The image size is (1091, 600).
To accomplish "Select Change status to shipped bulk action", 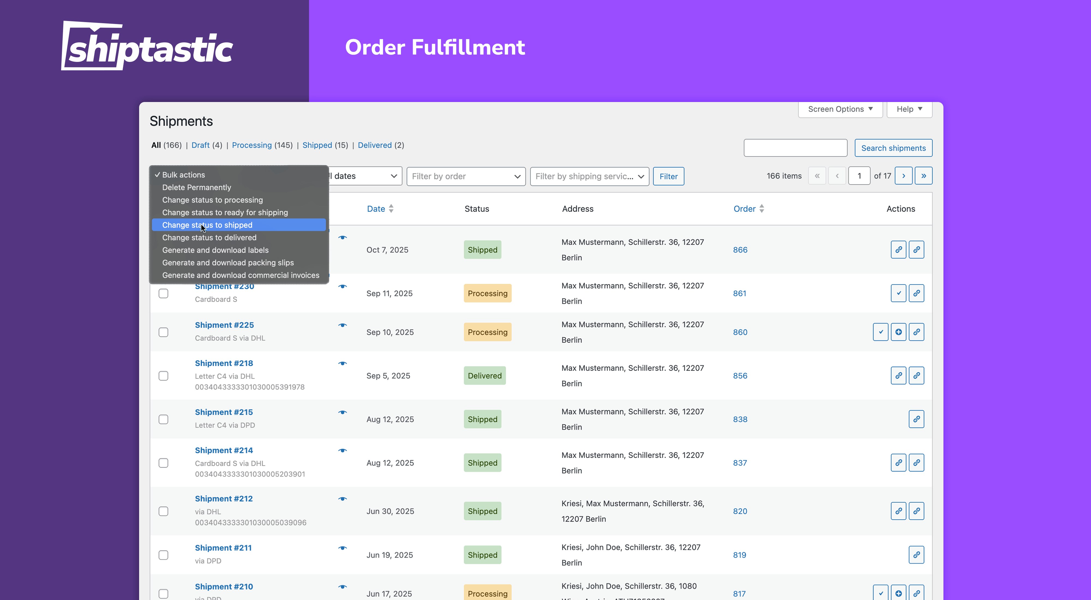I will pos(238,225).
